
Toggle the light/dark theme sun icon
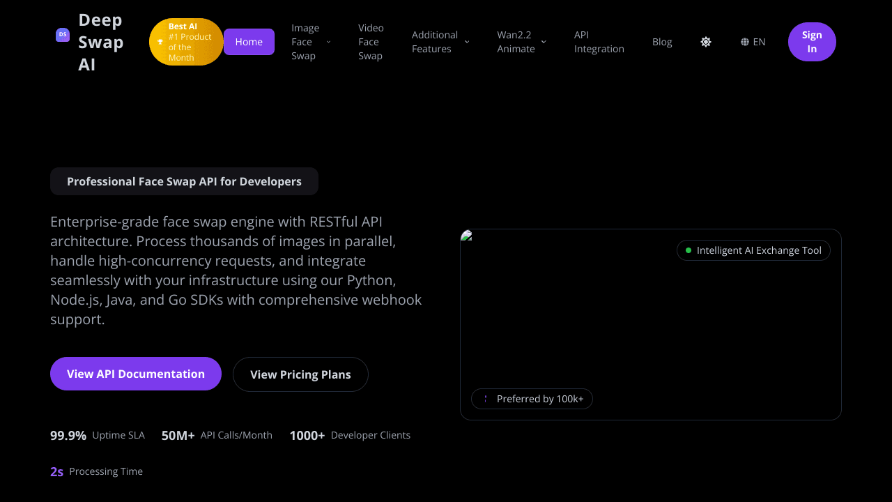[706, 42]
